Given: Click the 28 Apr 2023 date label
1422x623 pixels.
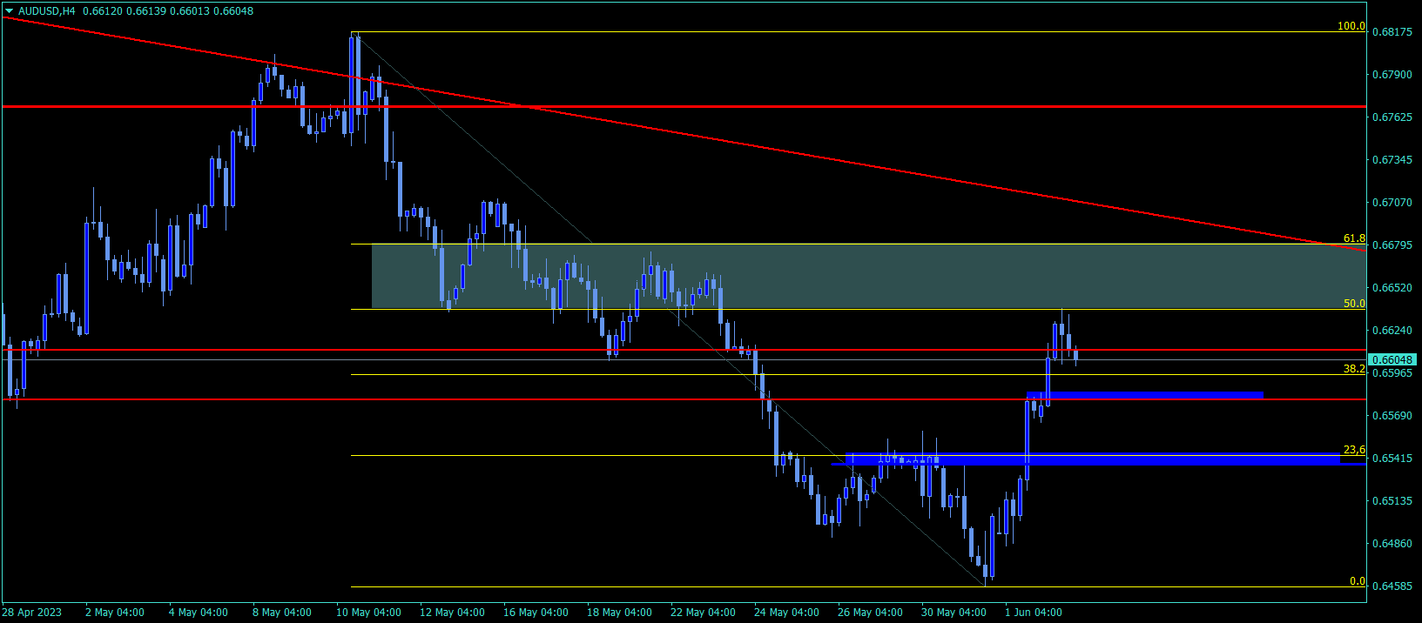Looking at the screenshot, I should pyautogui.click(x=32, y=613).
